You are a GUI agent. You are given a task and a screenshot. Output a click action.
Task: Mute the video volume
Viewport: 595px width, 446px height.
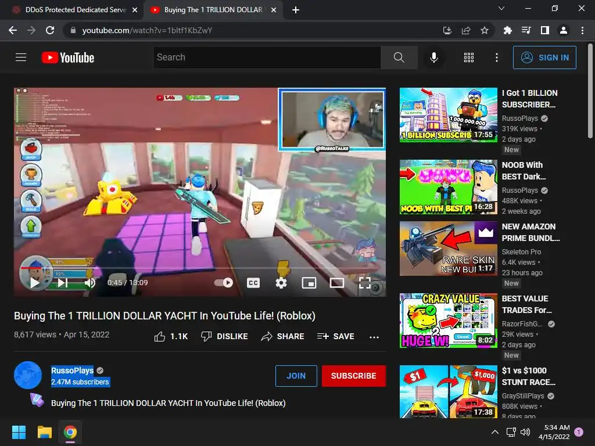[x=90, y=283]
